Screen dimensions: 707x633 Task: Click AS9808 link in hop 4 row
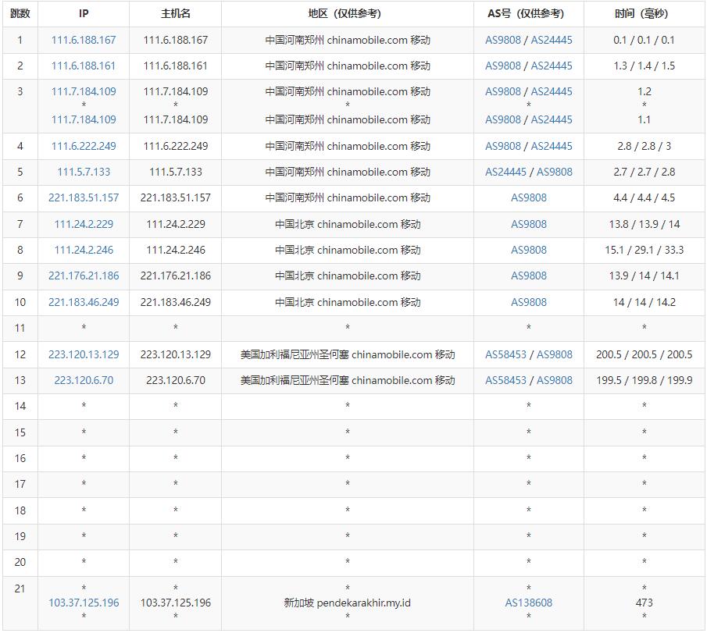pyautogui.click(x=503, y=146)
